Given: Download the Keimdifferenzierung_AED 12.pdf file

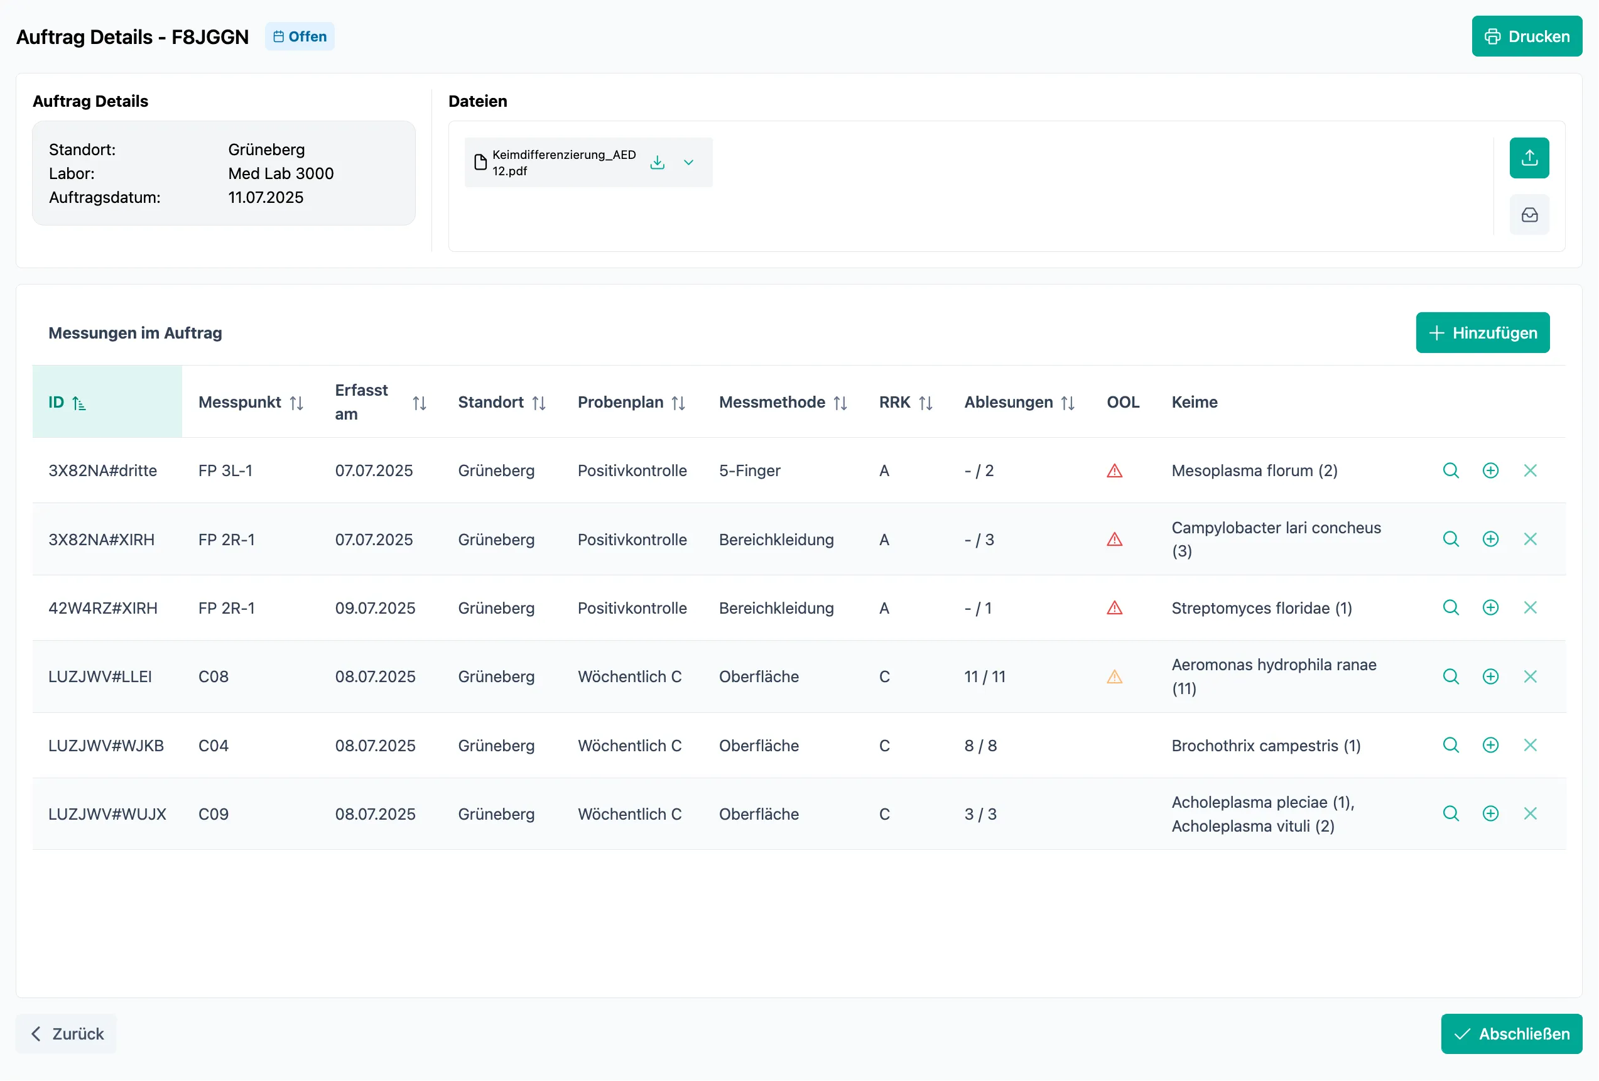Looking at the screenshot, I should (658, 163).
